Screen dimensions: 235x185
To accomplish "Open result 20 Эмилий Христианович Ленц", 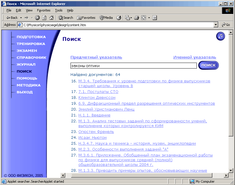I will point(106,109).
